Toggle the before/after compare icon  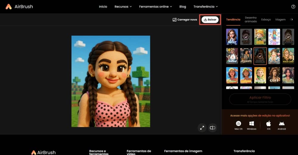pyautogui.click(x=212, y=128)
